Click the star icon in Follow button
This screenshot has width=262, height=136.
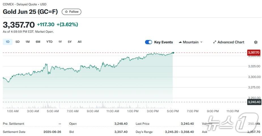click(66, 12)
